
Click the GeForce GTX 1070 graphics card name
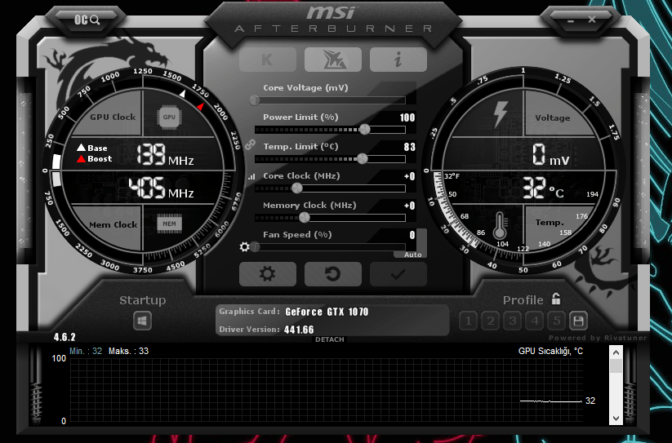point(327,312)
